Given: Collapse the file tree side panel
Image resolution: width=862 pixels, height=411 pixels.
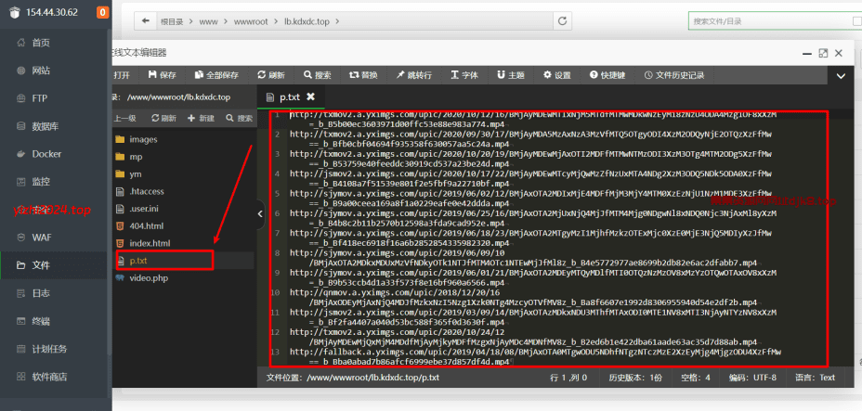Looking at the screenshot, I should coord(261,213).
